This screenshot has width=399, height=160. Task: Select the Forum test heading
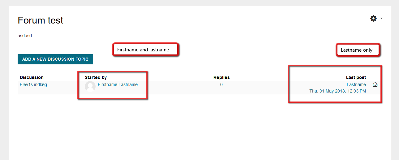tap(41, 20)
